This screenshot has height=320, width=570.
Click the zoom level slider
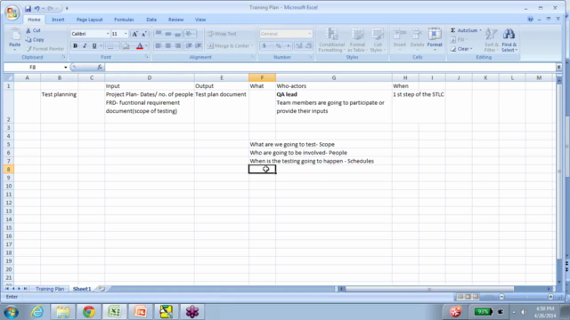pos(526,297)
